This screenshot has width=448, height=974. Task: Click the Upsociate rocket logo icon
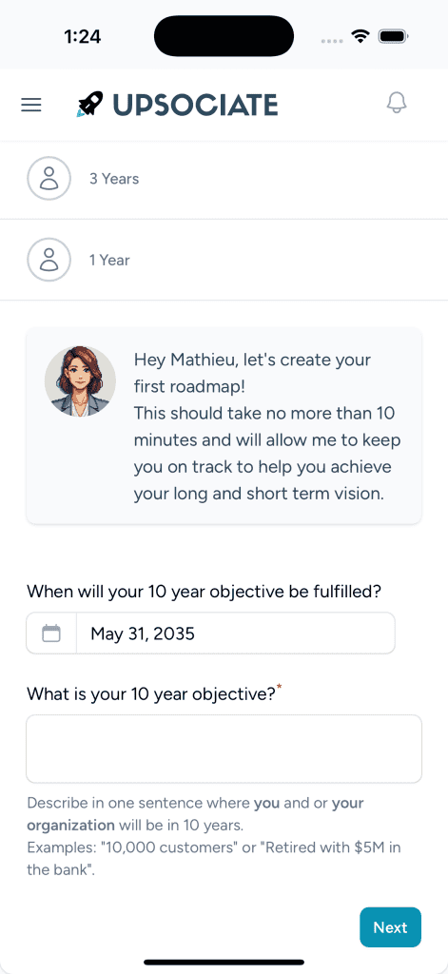pos(89,105)
